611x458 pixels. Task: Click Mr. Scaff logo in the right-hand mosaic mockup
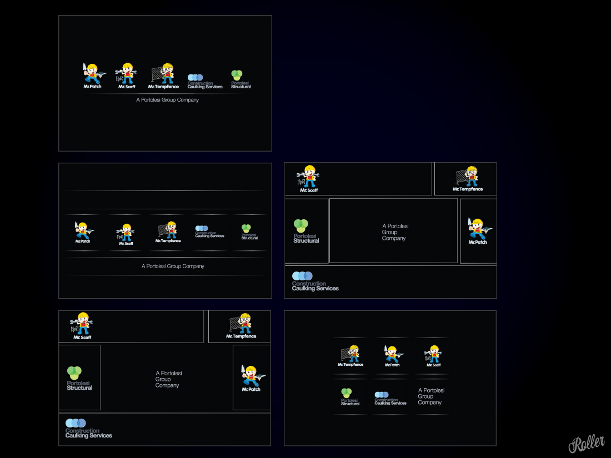tap(308, 179)
